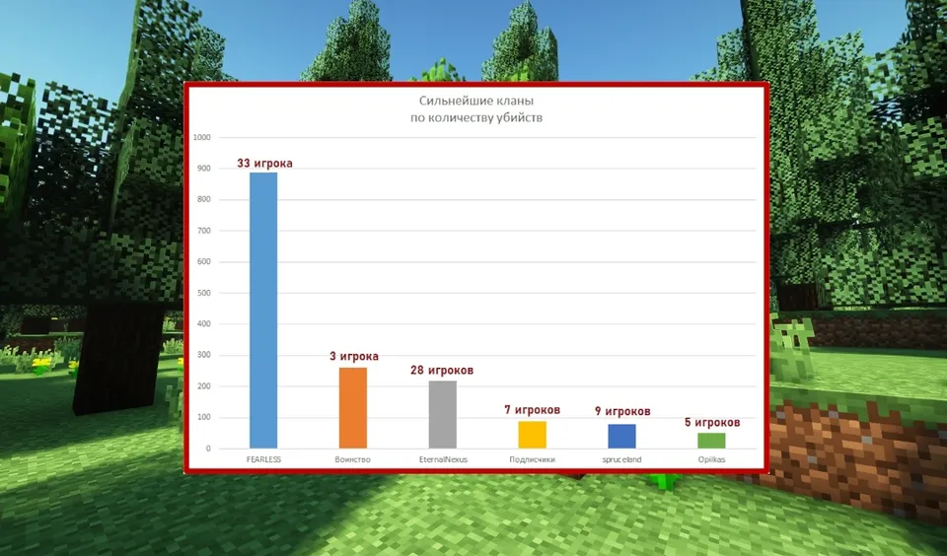This screenshot has width=947, height=556.
Task: Click the 300 value on the vertical axis
Action: pos(204,355)
